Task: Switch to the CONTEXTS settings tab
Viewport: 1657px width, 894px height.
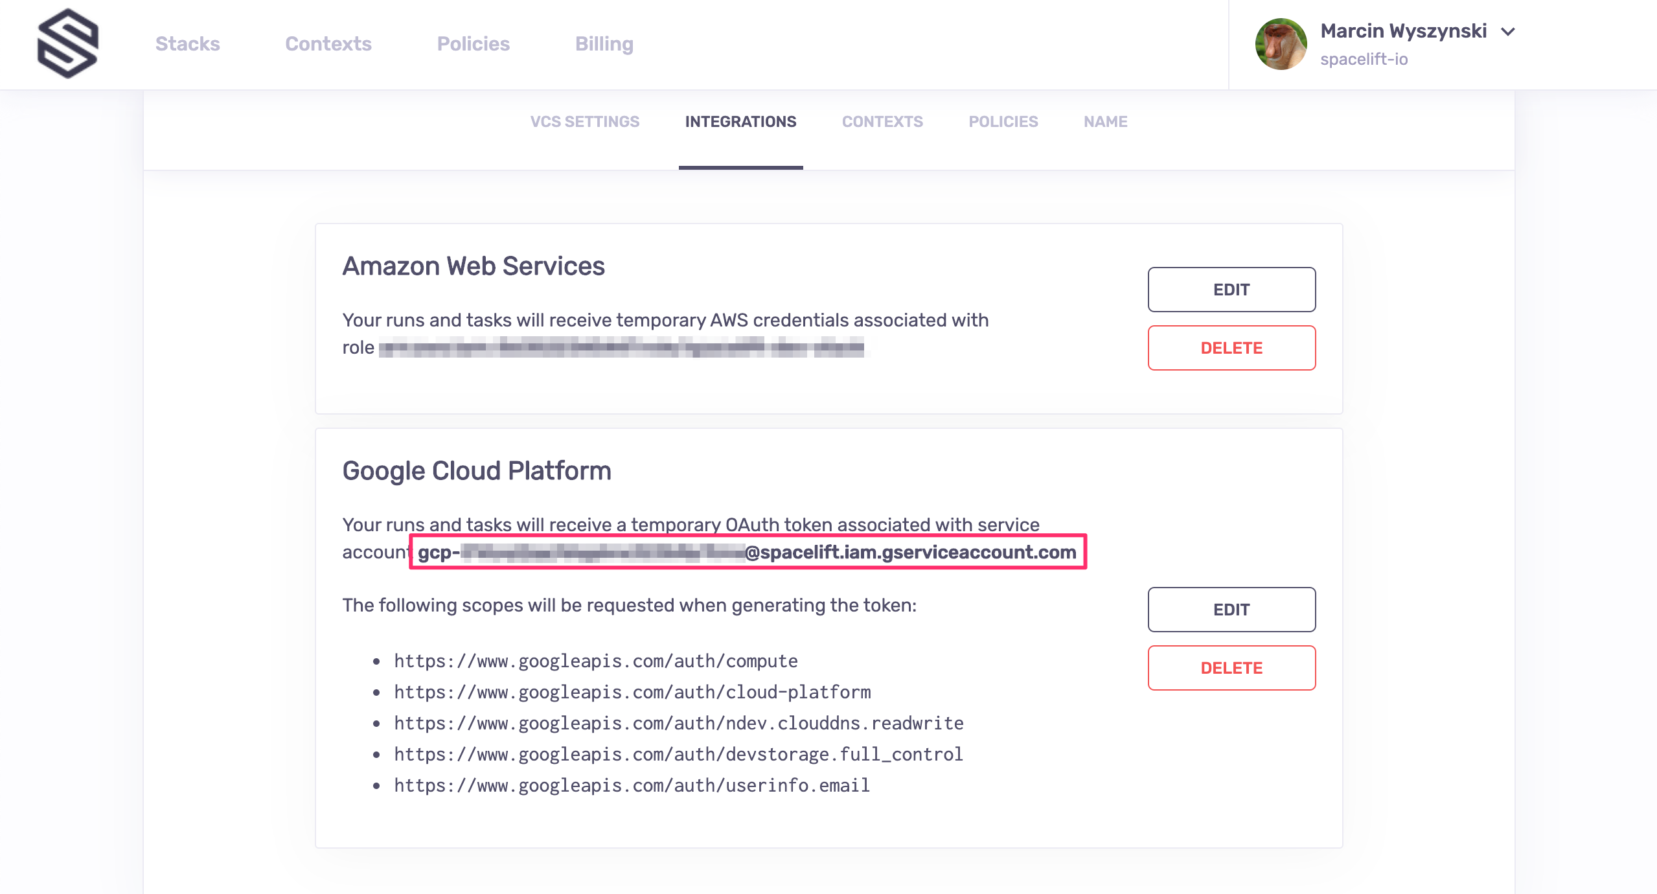Action: (882, 122)
